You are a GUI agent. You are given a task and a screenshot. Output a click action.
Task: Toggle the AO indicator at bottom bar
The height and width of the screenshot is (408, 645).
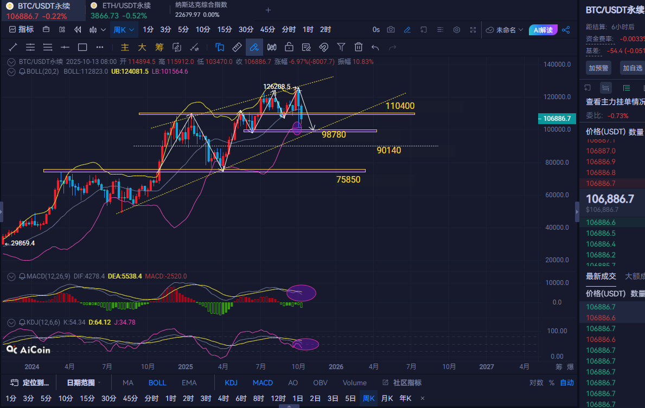[293, 383]
